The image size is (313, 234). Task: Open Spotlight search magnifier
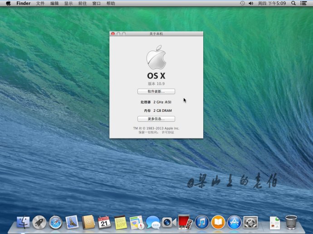tap(293, 3)
